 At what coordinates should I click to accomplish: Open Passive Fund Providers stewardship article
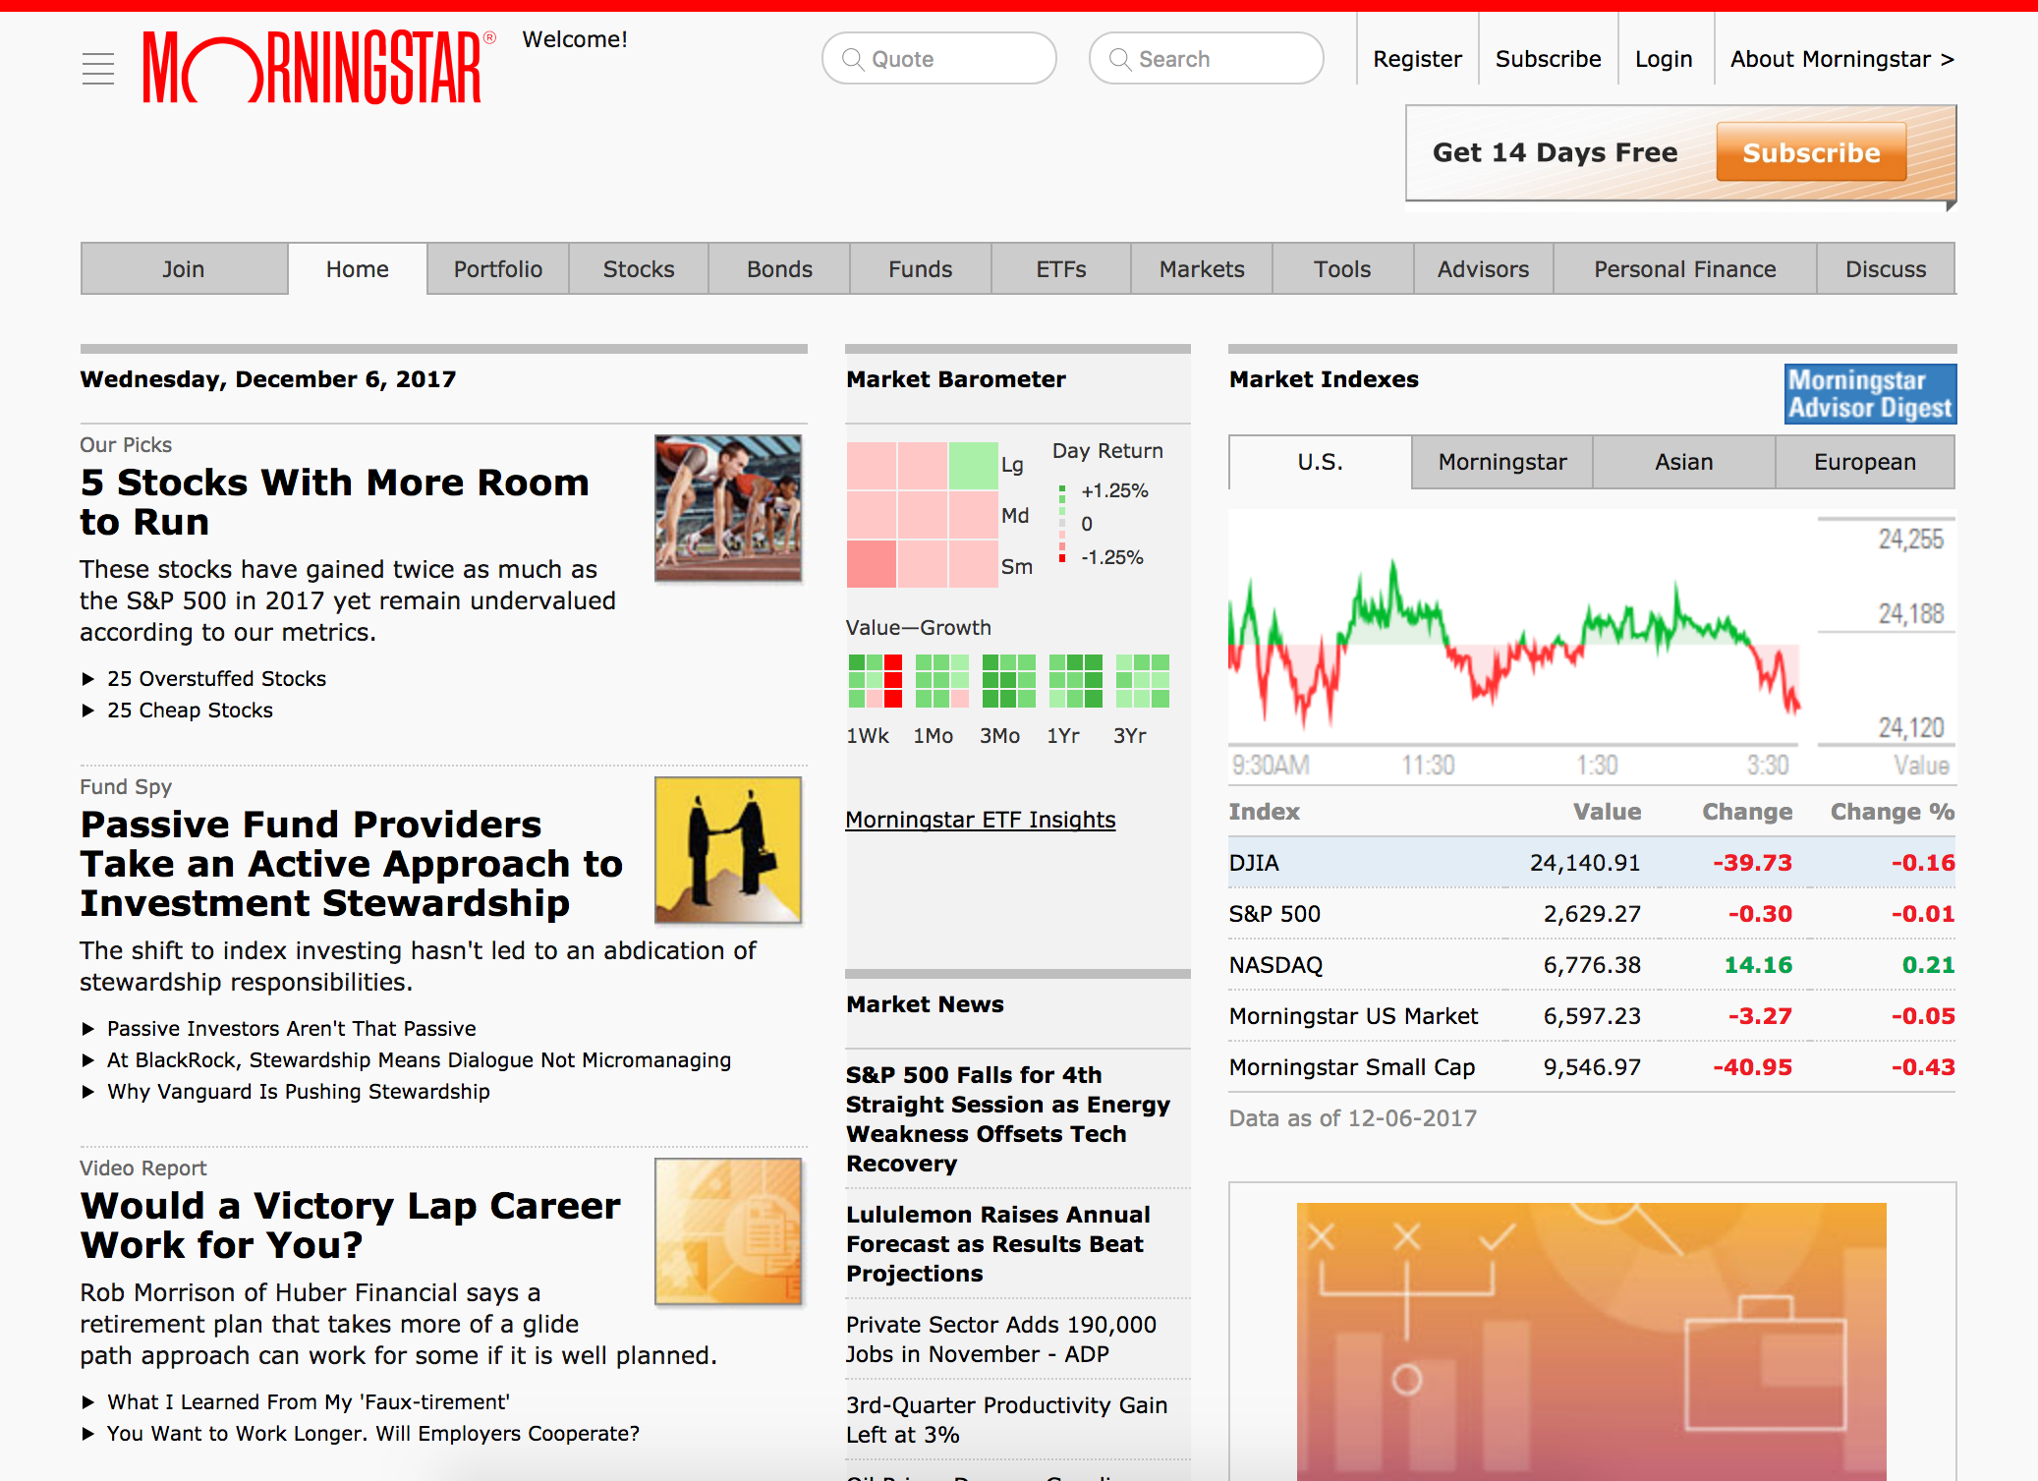tap(352, 864)
